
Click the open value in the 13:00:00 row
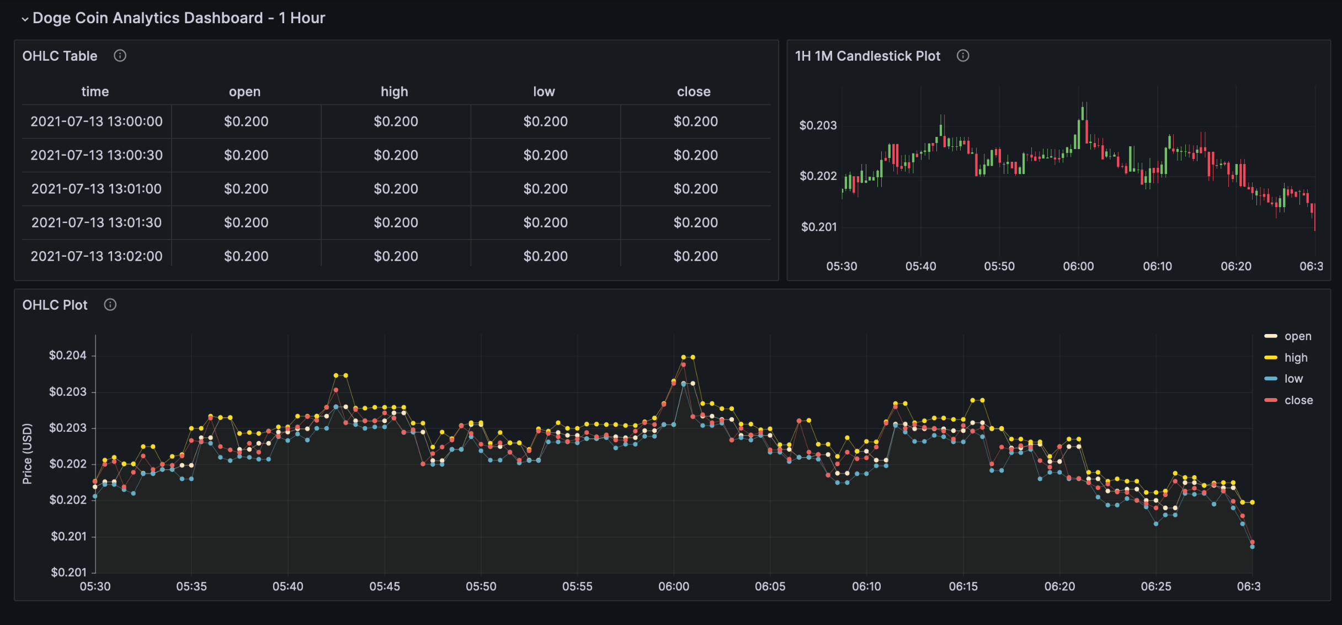246,121
